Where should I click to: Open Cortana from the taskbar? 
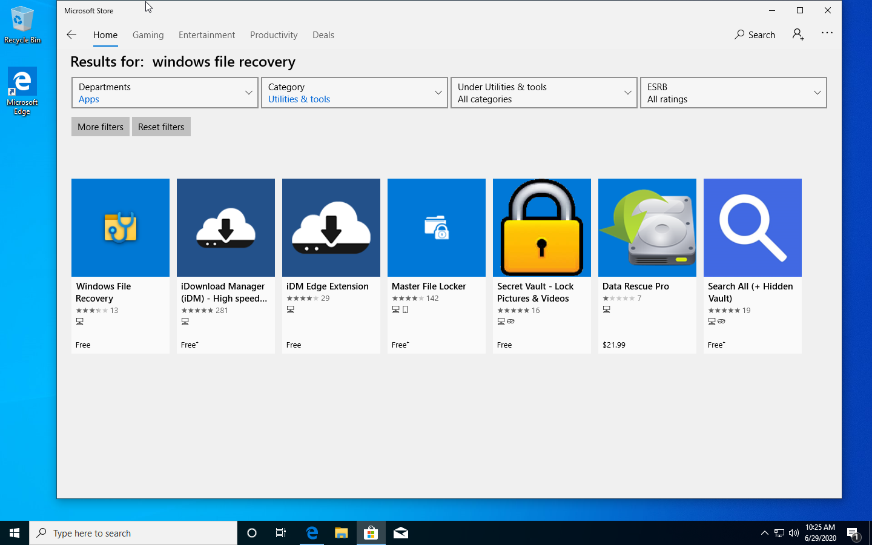click(252, 533)
